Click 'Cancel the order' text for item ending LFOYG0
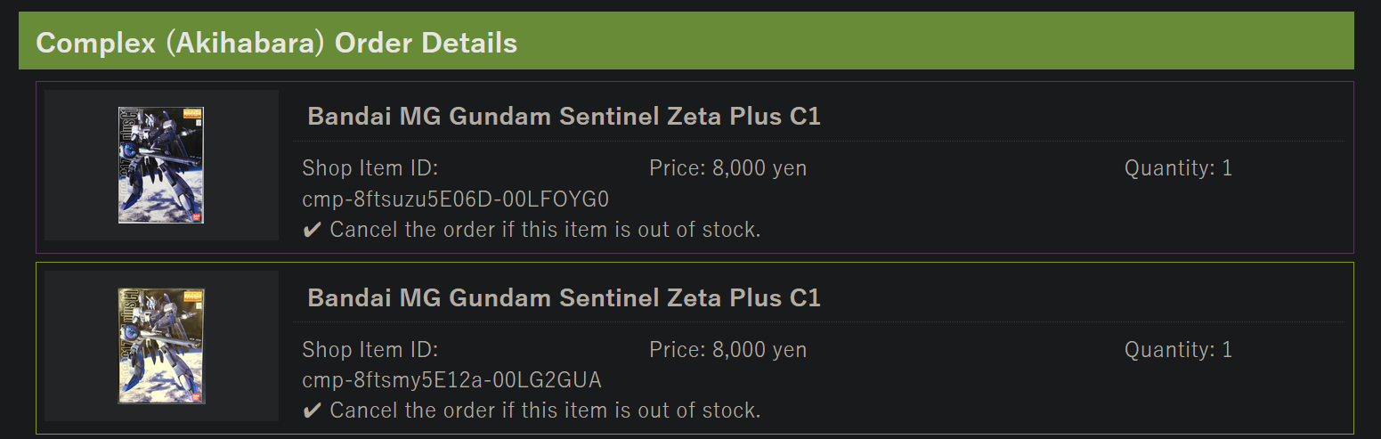Screen dimensions: 1381x439 coord(545,231)
